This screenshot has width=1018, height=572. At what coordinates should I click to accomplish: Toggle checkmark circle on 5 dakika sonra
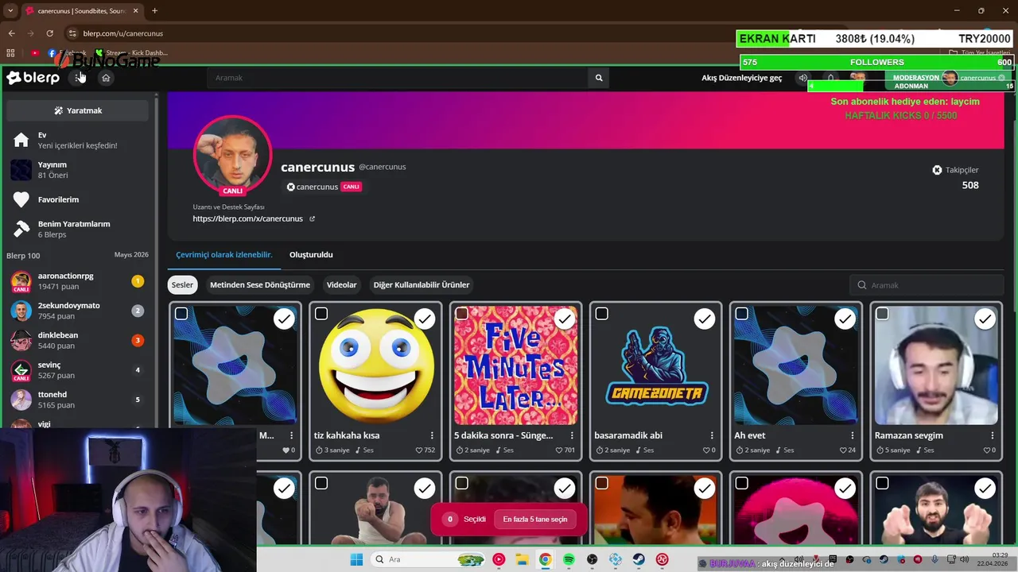tap(565, 319)
